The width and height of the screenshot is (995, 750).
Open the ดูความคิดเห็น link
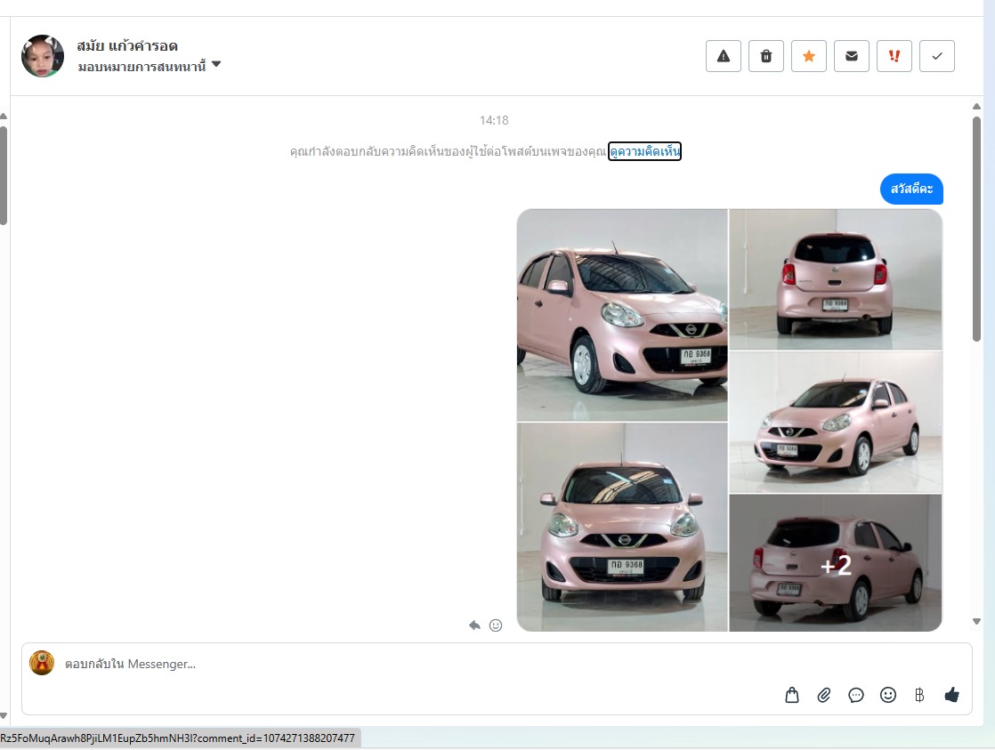(644, 151)
